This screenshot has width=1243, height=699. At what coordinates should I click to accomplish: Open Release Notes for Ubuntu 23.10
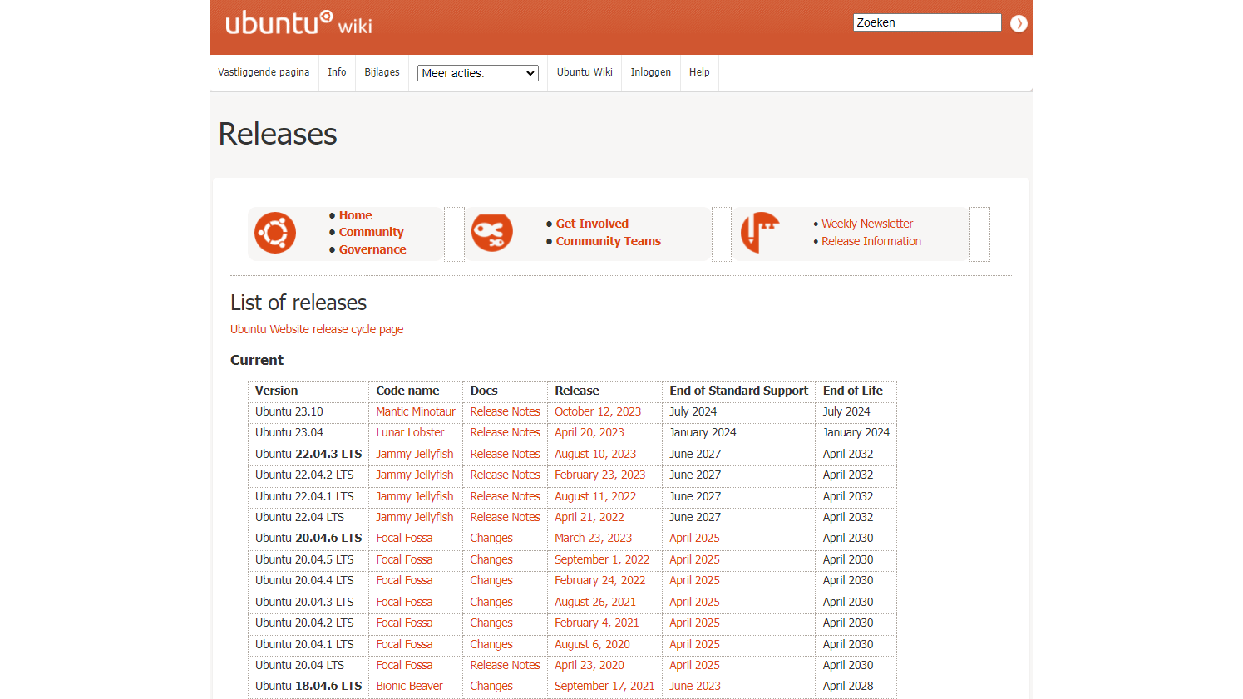505,411
